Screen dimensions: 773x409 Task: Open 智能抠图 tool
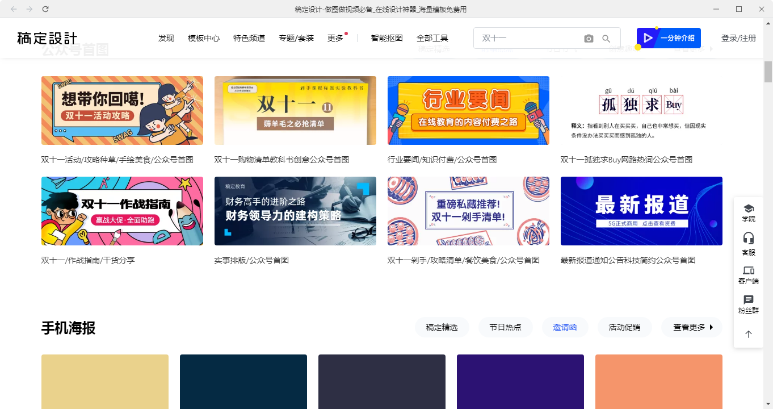click(387, 38)
